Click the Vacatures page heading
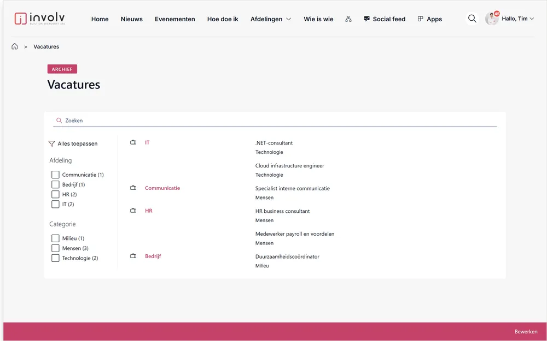The height and width of the screenshot is (341, 547). click(74, 85)
